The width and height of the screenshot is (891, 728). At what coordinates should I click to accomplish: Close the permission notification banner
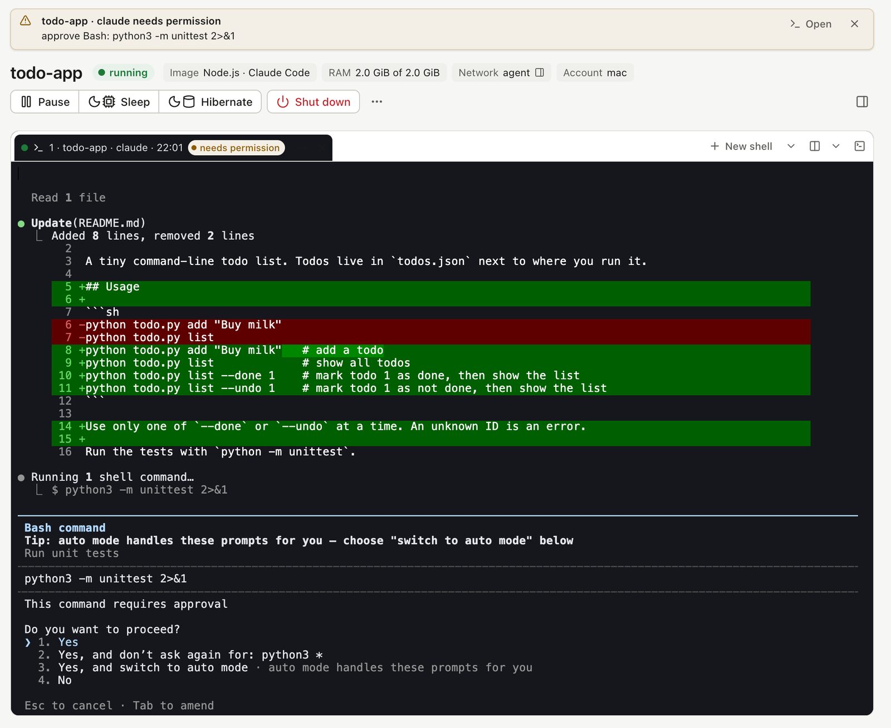854,24
